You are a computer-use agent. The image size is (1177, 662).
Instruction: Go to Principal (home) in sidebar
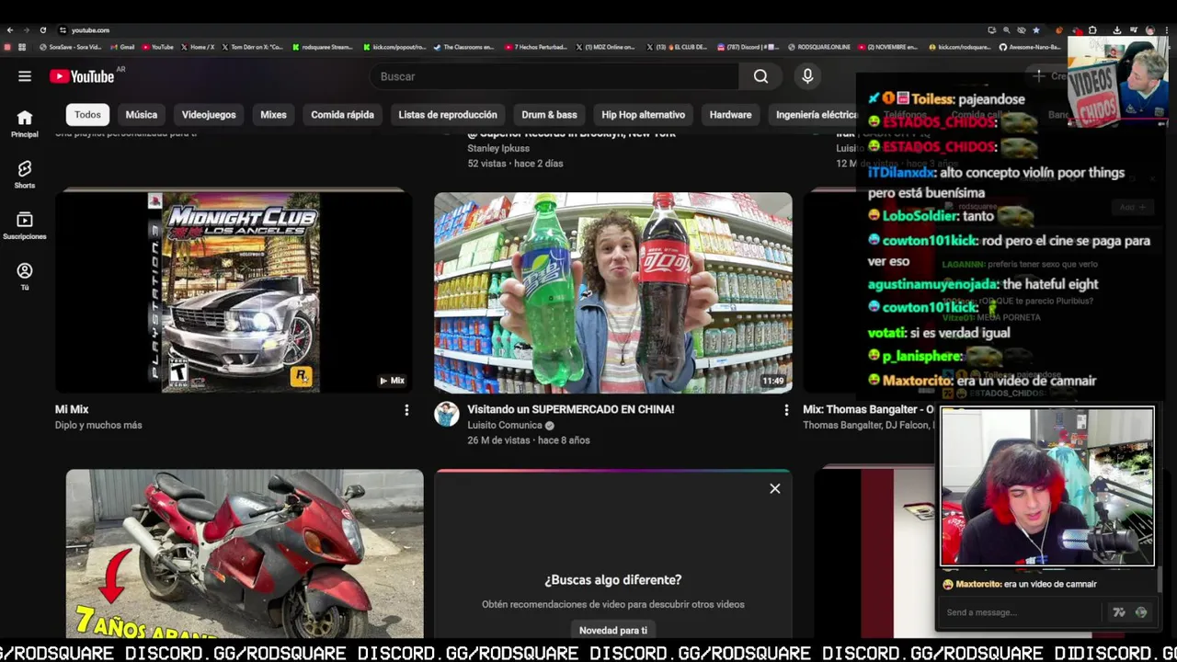pyautogui.click(x=25, y=124)
